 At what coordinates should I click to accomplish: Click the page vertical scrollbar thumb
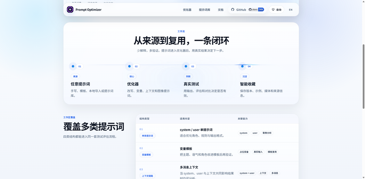point(363,76)
